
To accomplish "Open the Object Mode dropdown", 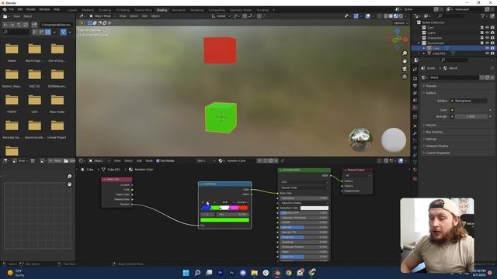I will click(102, 16).
